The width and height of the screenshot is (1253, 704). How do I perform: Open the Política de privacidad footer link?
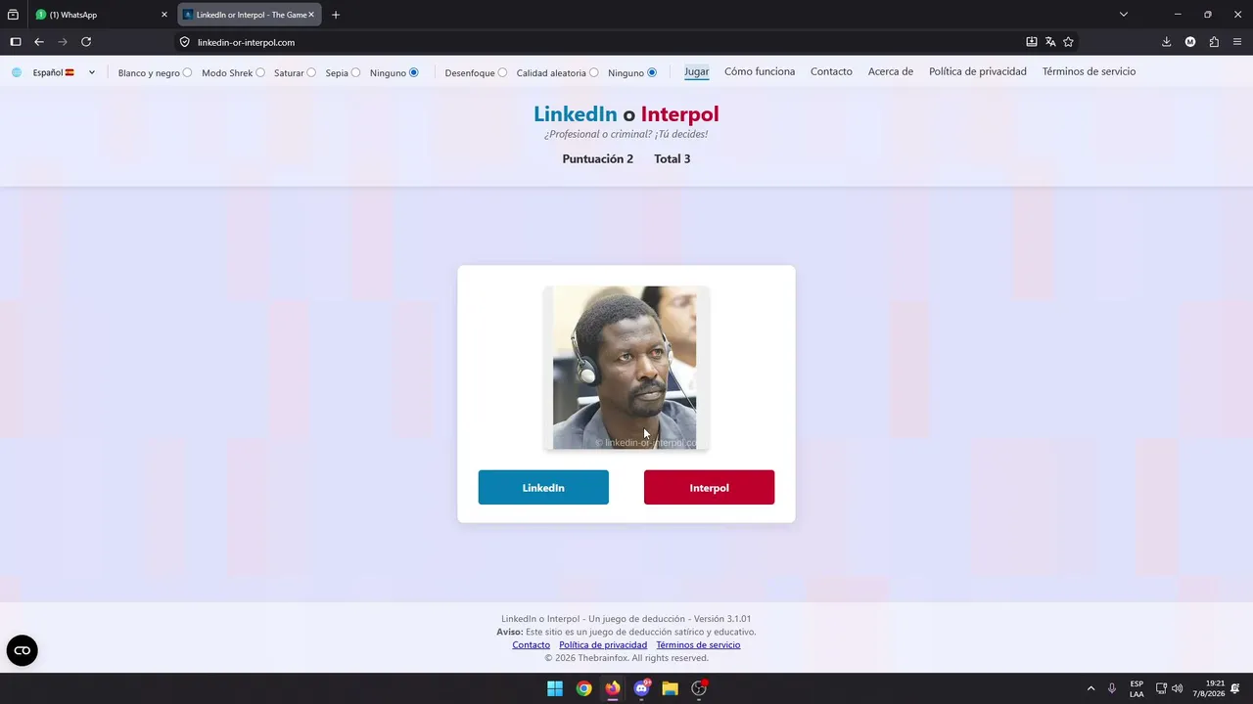[x=603, y=645]
